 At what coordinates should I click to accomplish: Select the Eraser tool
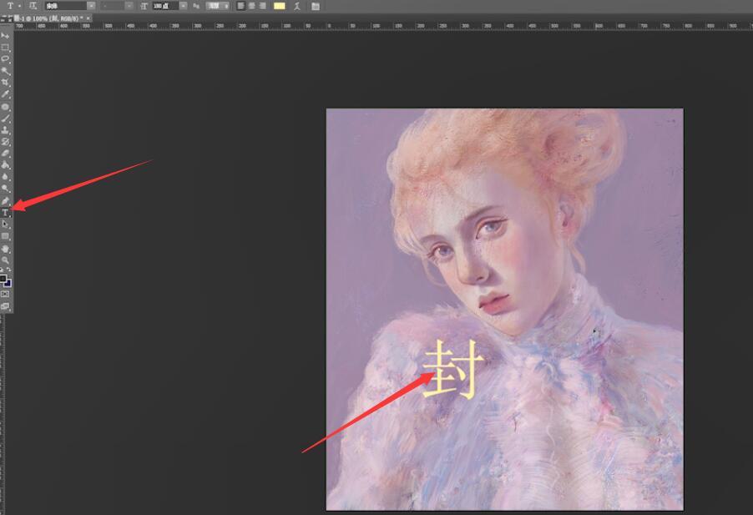pyautogui.click(x=5, y=154)
